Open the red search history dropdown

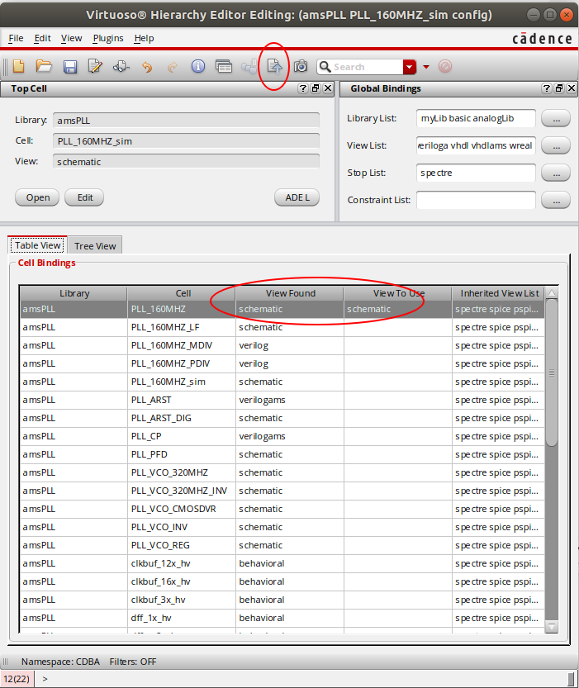point(409,67)
